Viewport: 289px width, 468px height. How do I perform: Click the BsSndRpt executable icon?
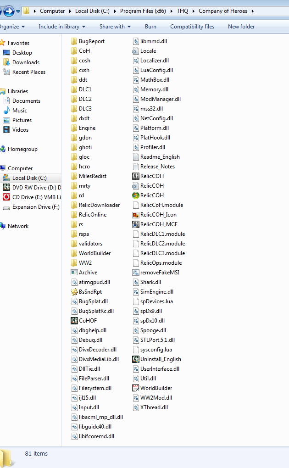[x=74, y=292]
